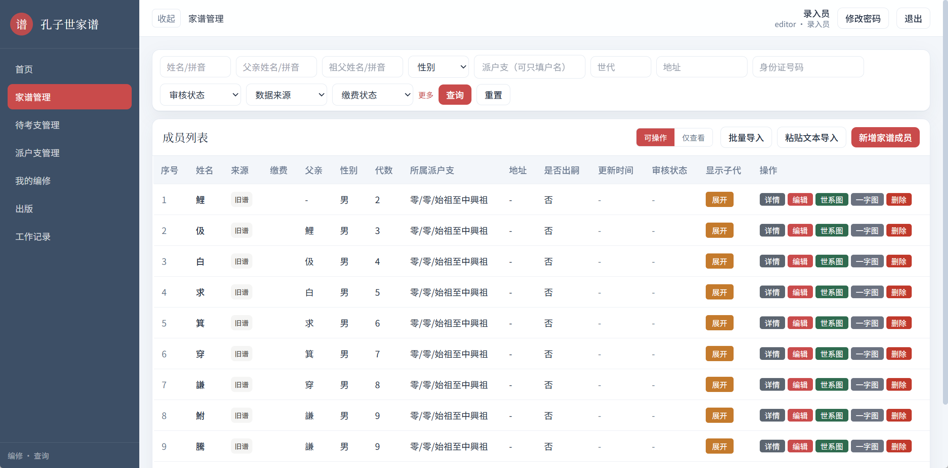948x468 pixels.
Task: Click 详情 for row 鯉
Action: coord(772,200)
